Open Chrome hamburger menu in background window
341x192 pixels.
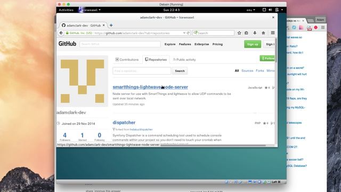[323, 27]
